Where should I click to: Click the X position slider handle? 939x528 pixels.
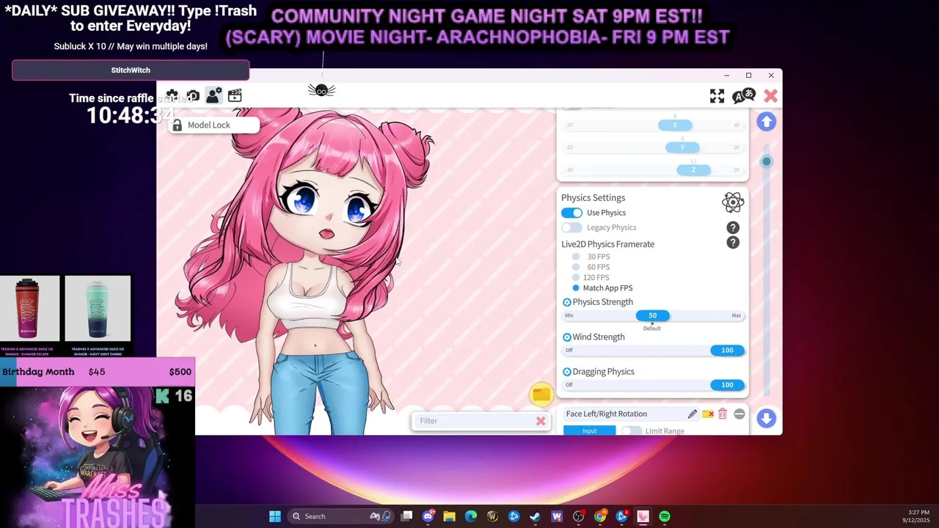click(675, 125)
